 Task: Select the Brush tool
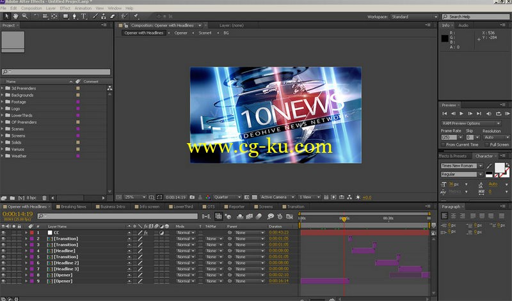point(95,16)
